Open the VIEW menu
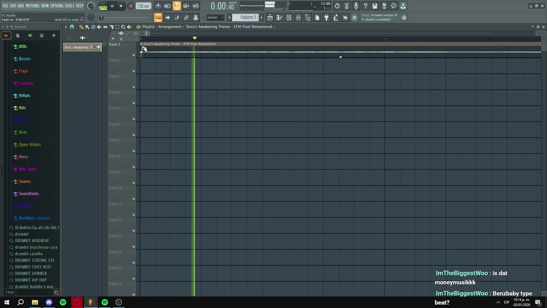Screen dimensions: 547x308 [x=45, y=6]
